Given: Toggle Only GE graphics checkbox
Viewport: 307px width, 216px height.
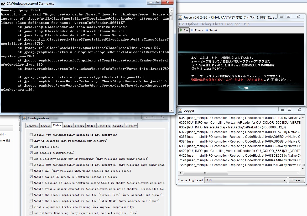Looking at the screenshot, I should coord(31,140).
